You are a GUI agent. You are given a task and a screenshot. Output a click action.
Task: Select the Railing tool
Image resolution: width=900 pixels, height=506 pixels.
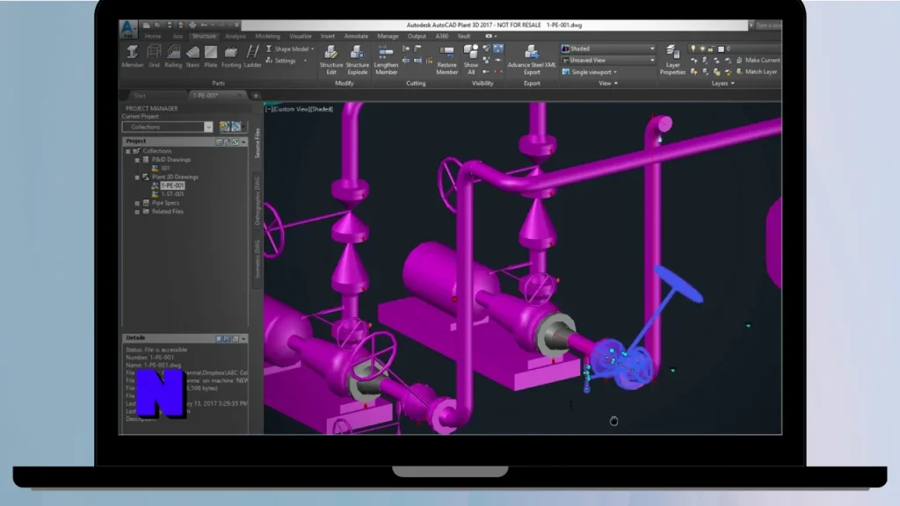[173, 56]
